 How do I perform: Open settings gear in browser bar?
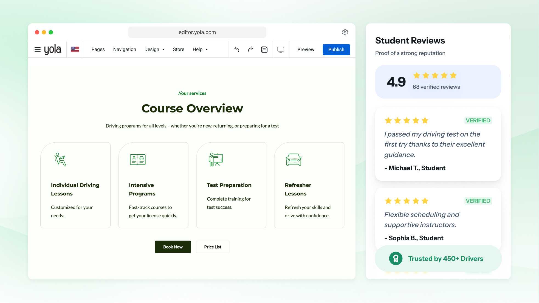(x=345, y=32)
